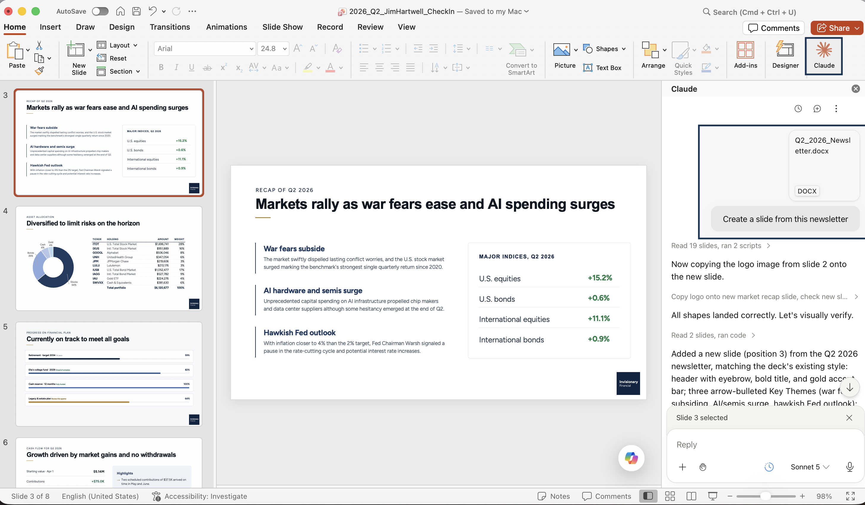Click the Copilot floating icon
The height and width of the screenshot is (505, 865).
(631, 458)
